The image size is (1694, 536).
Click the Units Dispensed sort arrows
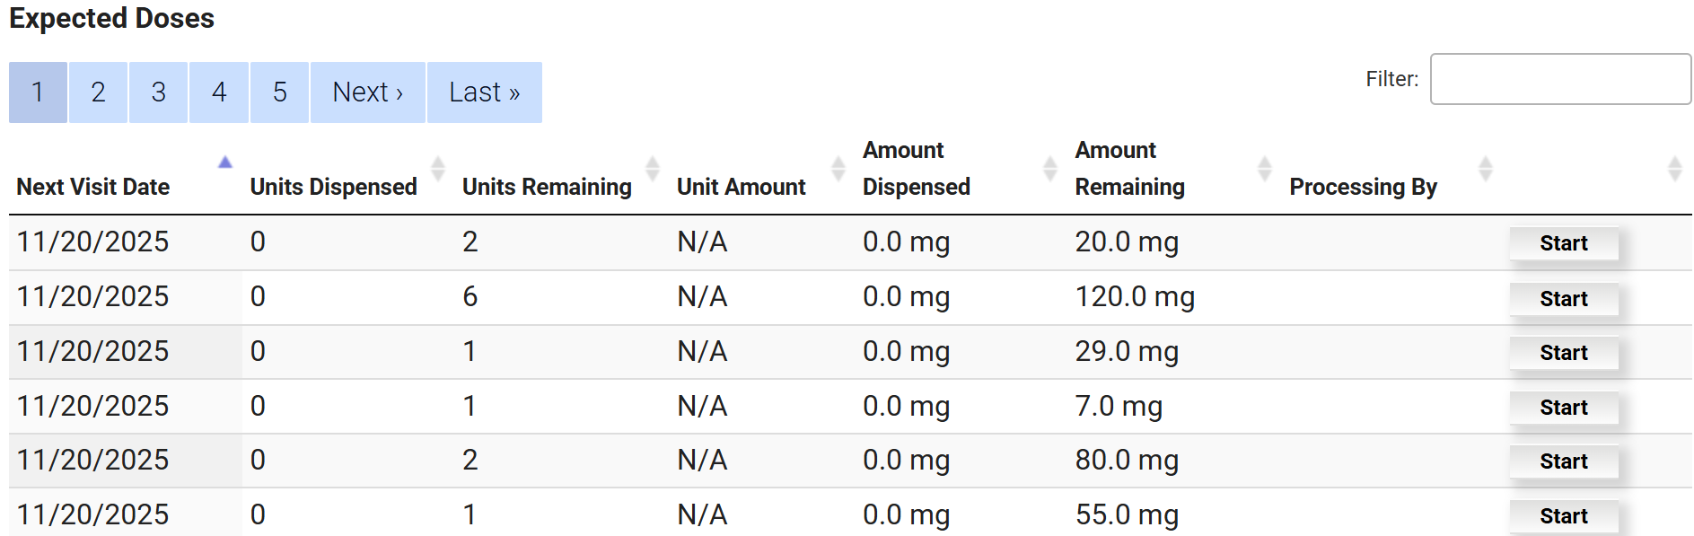click(438, 168)
